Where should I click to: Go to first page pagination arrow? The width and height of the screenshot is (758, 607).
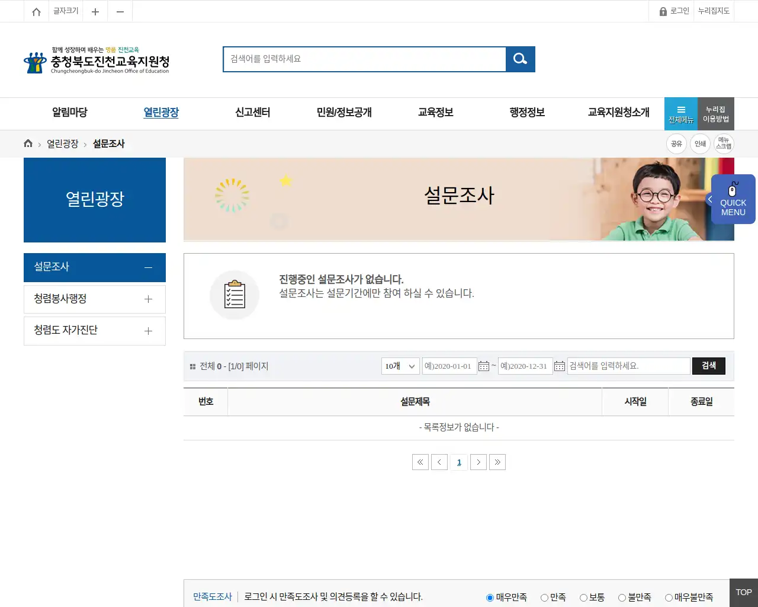420,462
